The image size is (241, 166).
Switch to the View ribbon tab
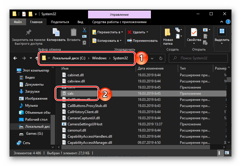80,22
